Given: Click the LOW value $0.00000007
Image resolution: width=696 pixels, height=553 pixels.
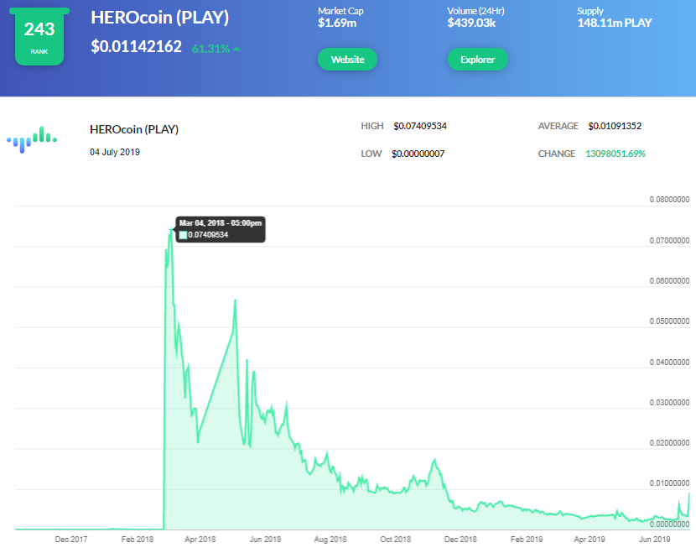Looking at the screenshot, I should tap(418, 154).
